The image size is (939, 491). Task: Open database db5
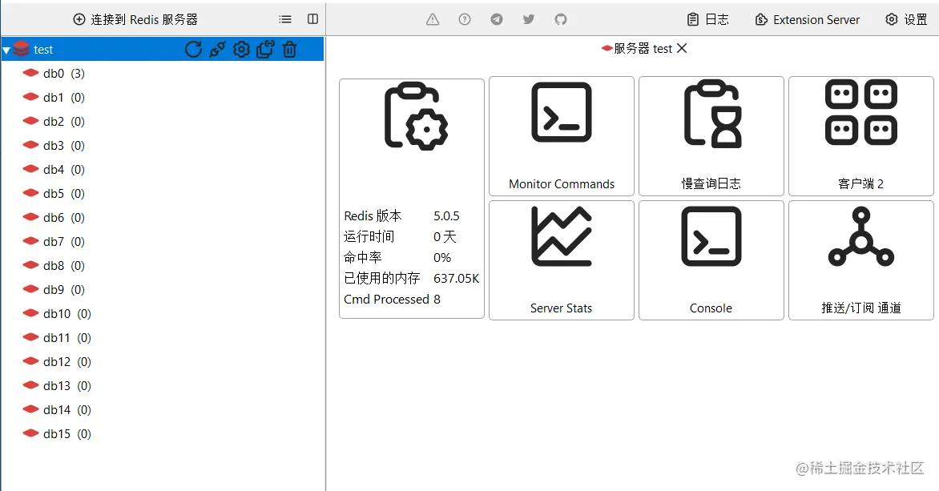pos(54,193)
